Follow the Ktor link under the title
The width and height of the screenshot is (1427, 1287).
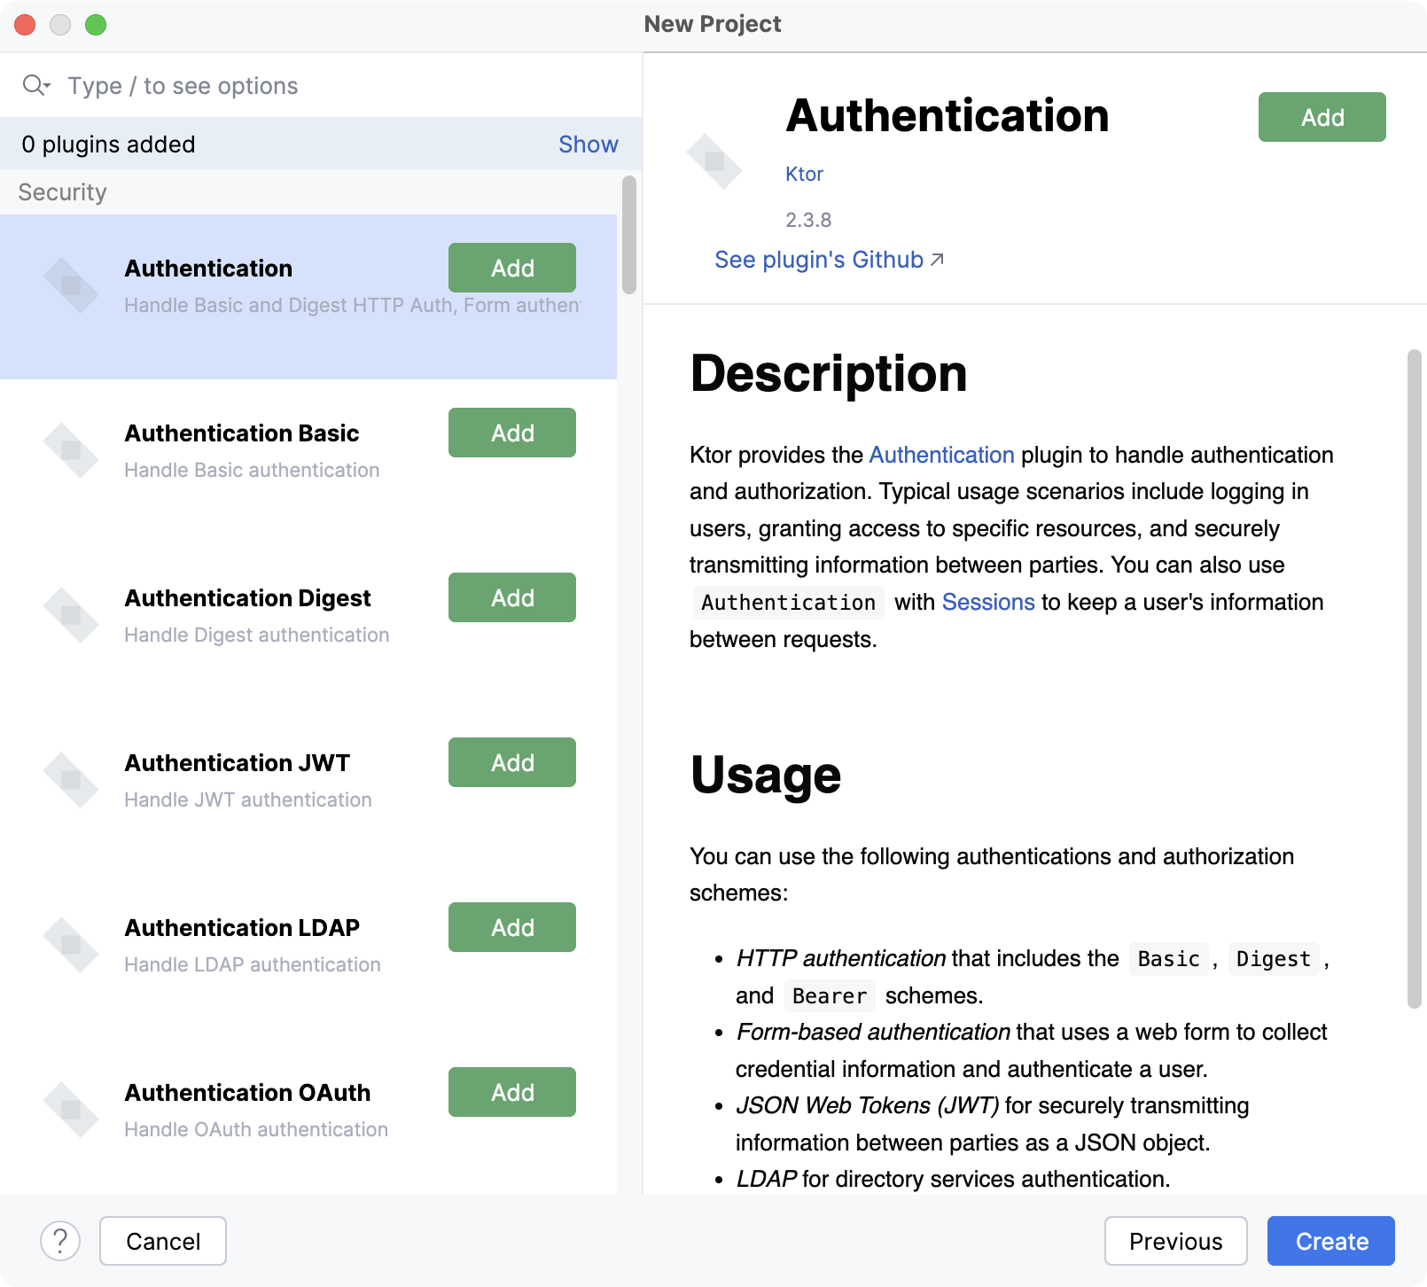804,174
